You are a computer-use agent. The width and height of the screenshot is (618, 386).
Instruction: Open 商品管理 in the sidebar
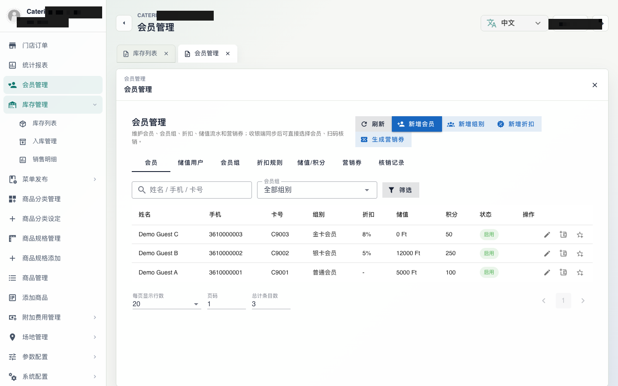point(53,278)
